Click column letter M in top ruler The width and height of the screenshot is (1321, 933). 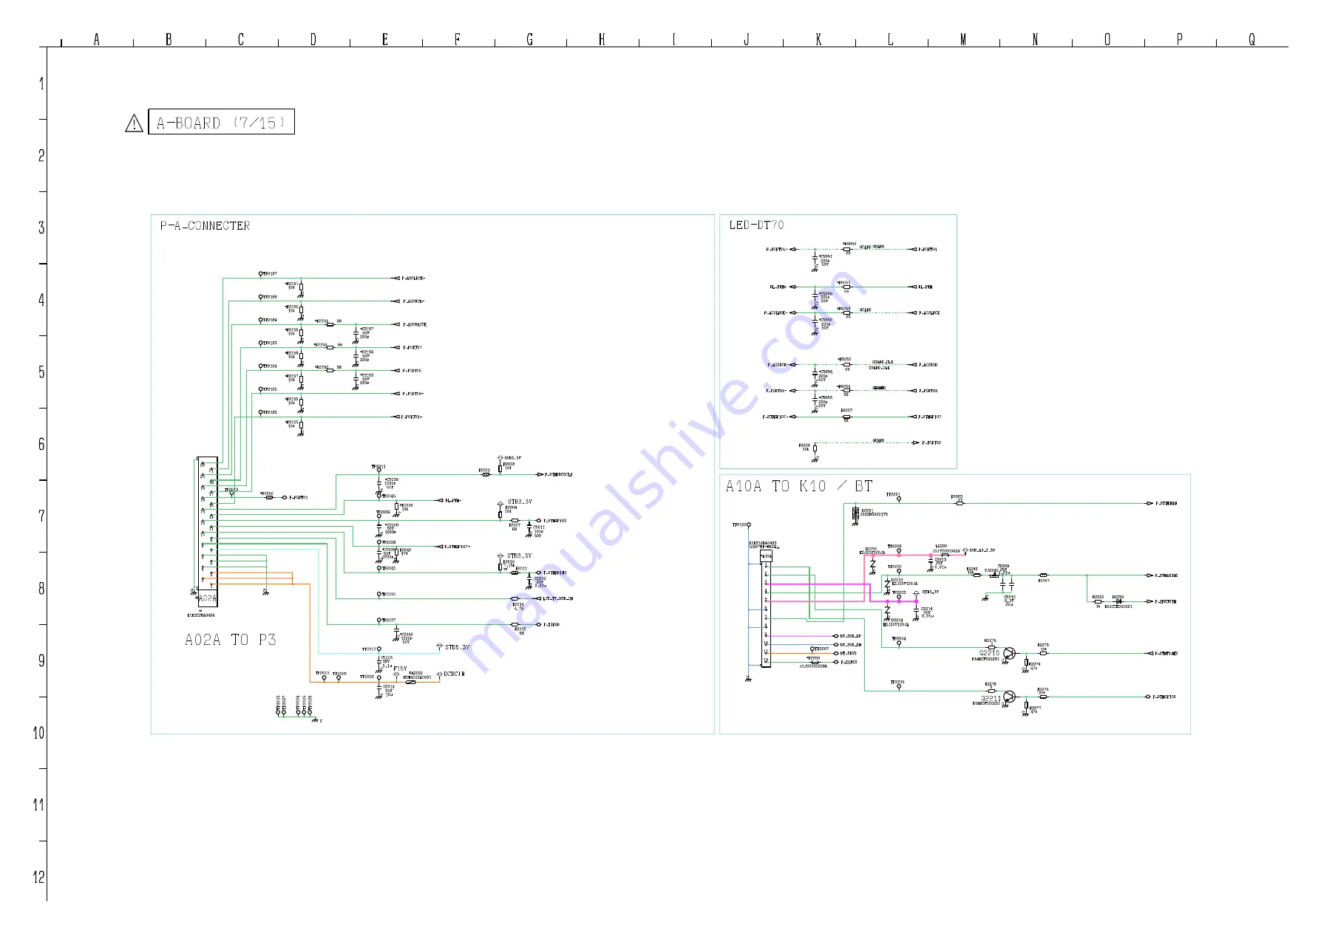pyautogui.click(x=962, y=39)
